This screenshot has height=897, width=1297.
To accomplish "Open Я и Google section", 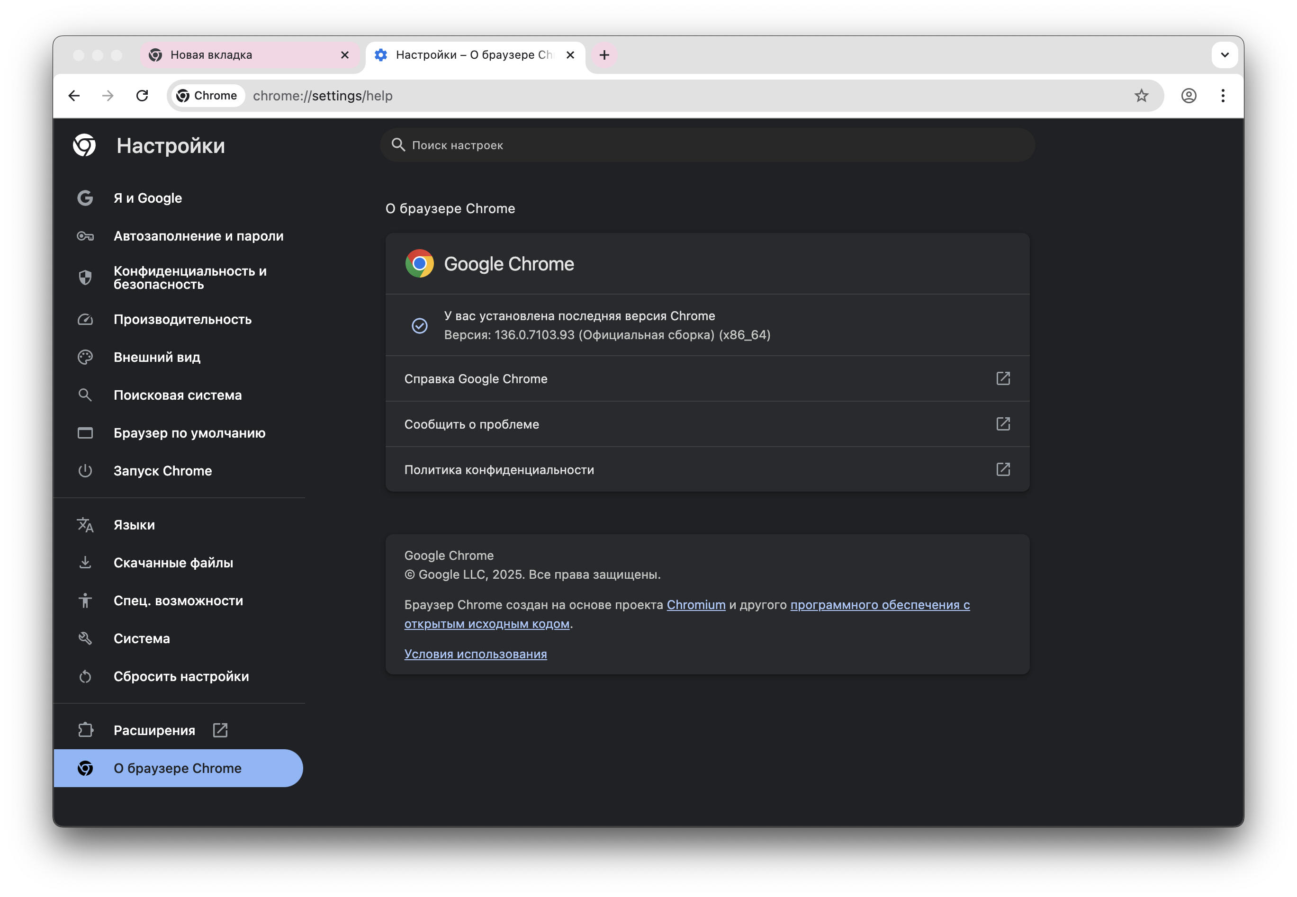I will pos(147,198).
